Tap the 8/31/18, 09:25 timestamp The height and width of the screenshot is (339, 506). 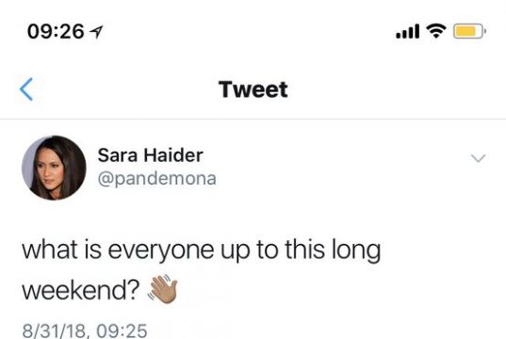click(x=85, y=331)
